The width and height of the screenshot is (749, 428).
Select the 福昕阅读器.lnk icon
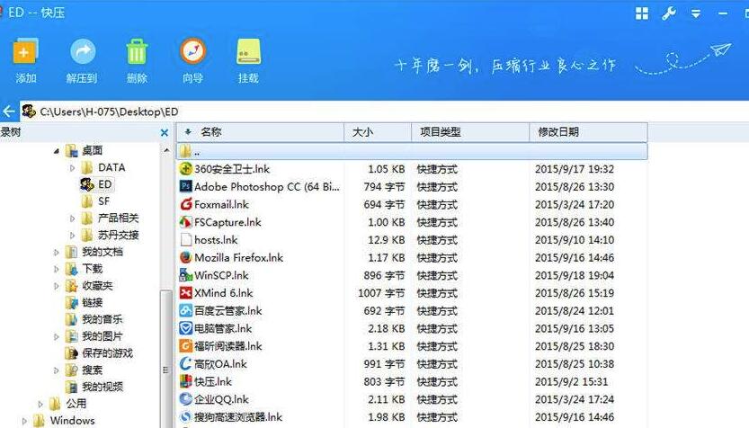185,346
